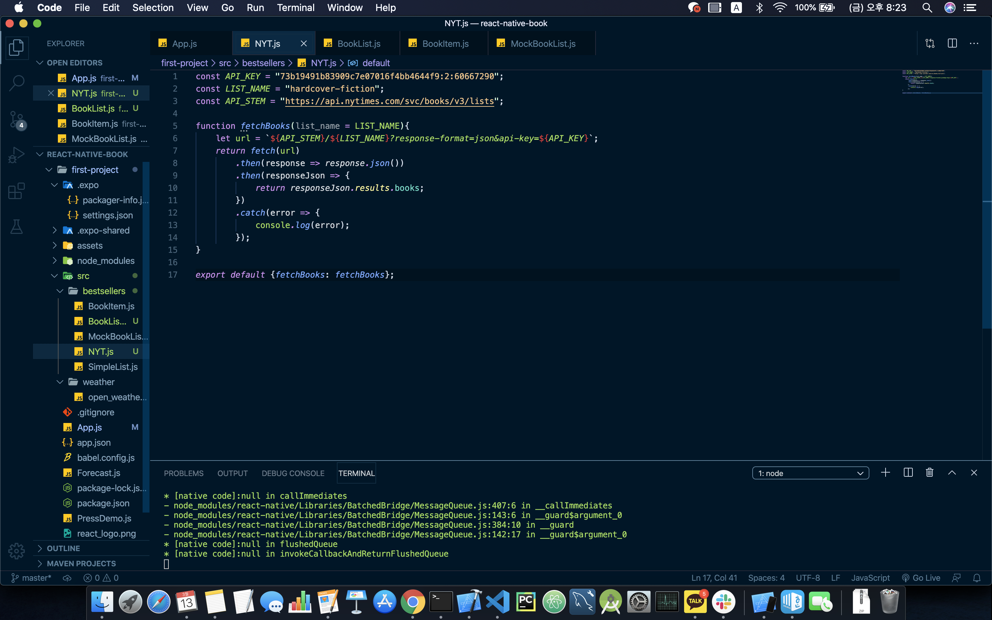
Task: Open the Test flask icon view
Action: click(17, 226)
